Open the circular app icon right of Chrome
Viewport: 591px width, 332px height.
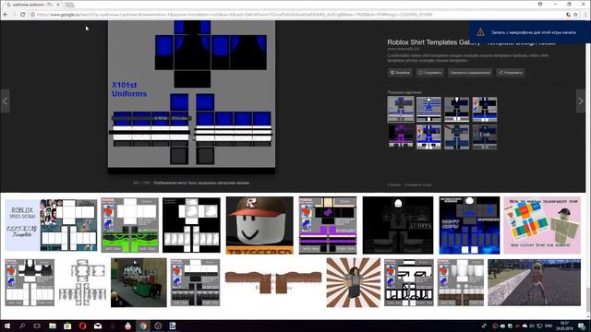tap(158, 326)
